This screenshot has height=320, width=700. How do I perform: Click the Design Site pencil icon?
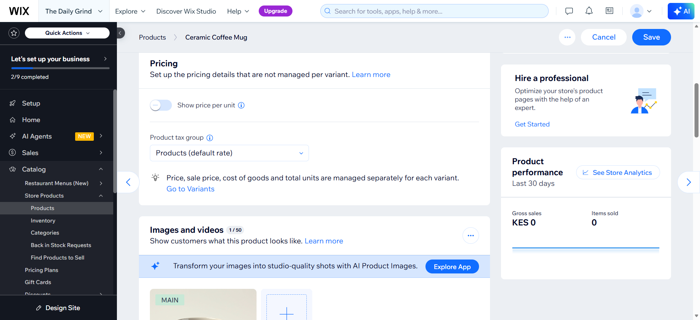pos(38,308)
